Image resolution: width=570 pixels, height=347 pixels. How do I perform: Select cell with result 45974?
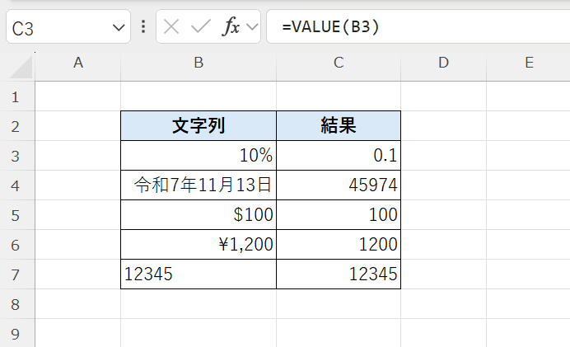click(339, 185)
